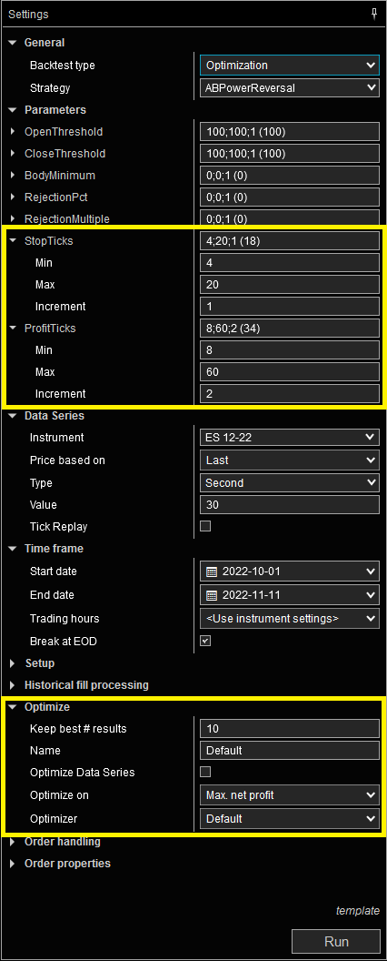
Task: Expand the OpenThreshold parameter
Action: coord(13,132)
